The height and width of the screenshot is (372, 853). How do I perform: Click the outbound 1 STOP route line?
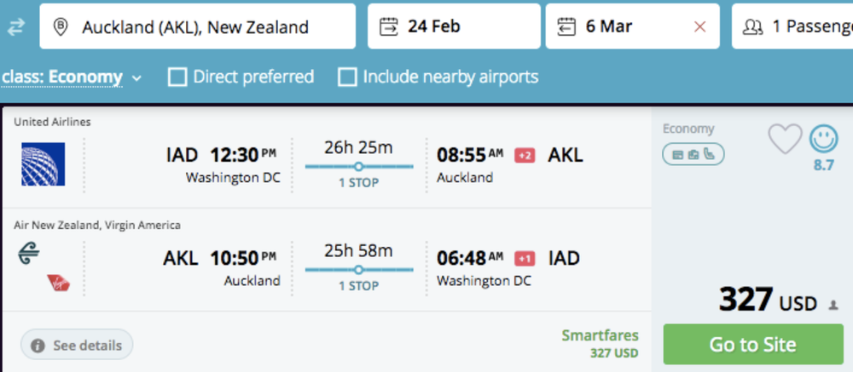click(x=358, y=167)
